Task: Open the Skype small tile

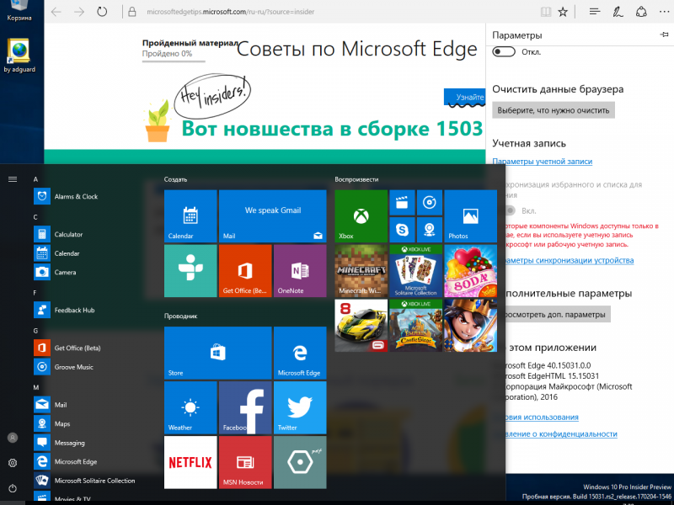Action: coord(402,230)
